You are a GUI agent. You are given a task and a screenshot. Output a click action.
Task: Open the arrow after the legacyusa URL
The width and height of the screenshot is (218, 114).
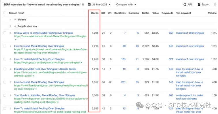(x=82, y=63)
